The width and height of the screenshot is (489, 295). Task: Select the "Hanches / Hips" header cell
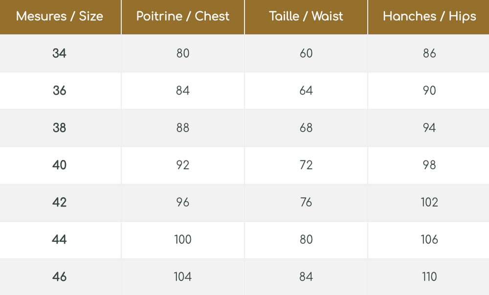[x=429, y=16]
